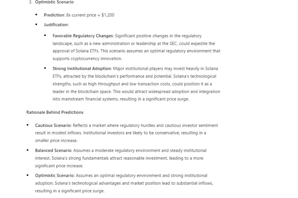Click the text "smaller price increase."
The width and height of the screenshot is (298, 198).
click(x=56, y=141)
